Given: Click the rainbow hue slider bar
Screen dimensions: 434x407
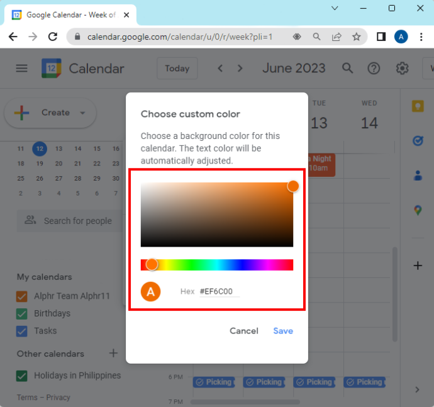Looking at the screenshot, I should (x=217, y=265).
